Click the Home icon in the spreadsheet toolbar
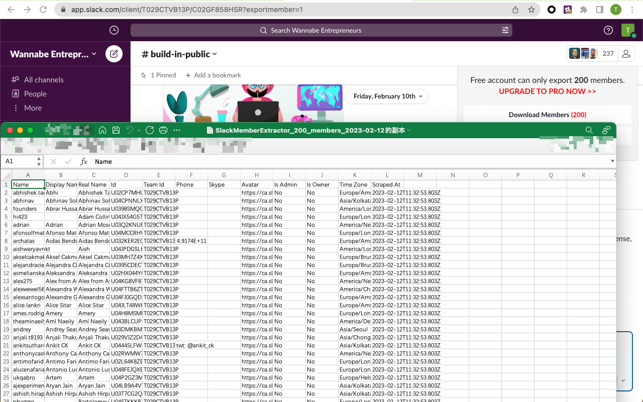The height and width of the screenshot is (402, 643). (x=102, y=130)
